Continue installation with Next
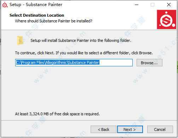 pos(130,129)
